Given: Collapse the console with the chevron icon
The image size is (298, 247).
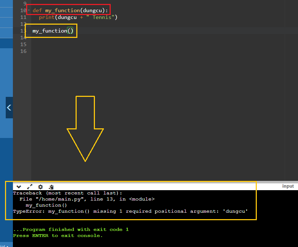Looking at the screenshot, I should (x=19, y=187).
